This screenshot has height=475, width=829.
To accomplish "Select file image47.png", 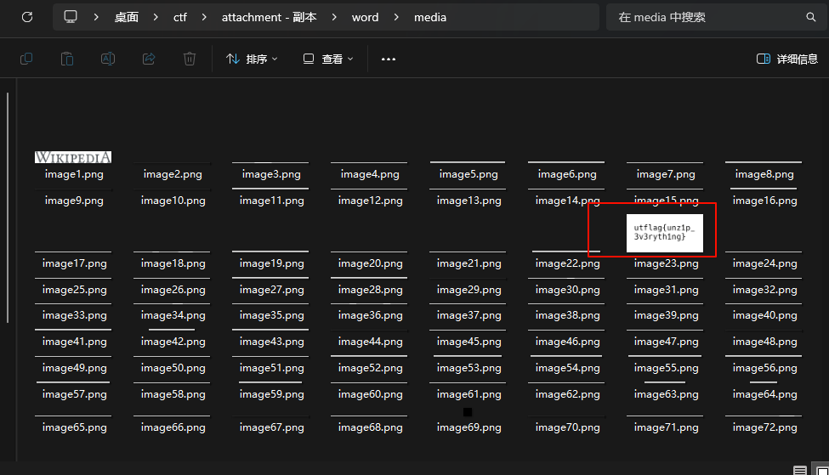I will pos(666,342).
